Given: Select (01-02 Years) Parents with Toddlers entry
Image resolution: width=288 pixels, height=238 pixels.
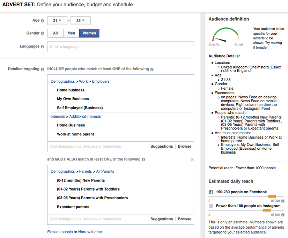Looking at the screenshot, I should pos(88,189).
